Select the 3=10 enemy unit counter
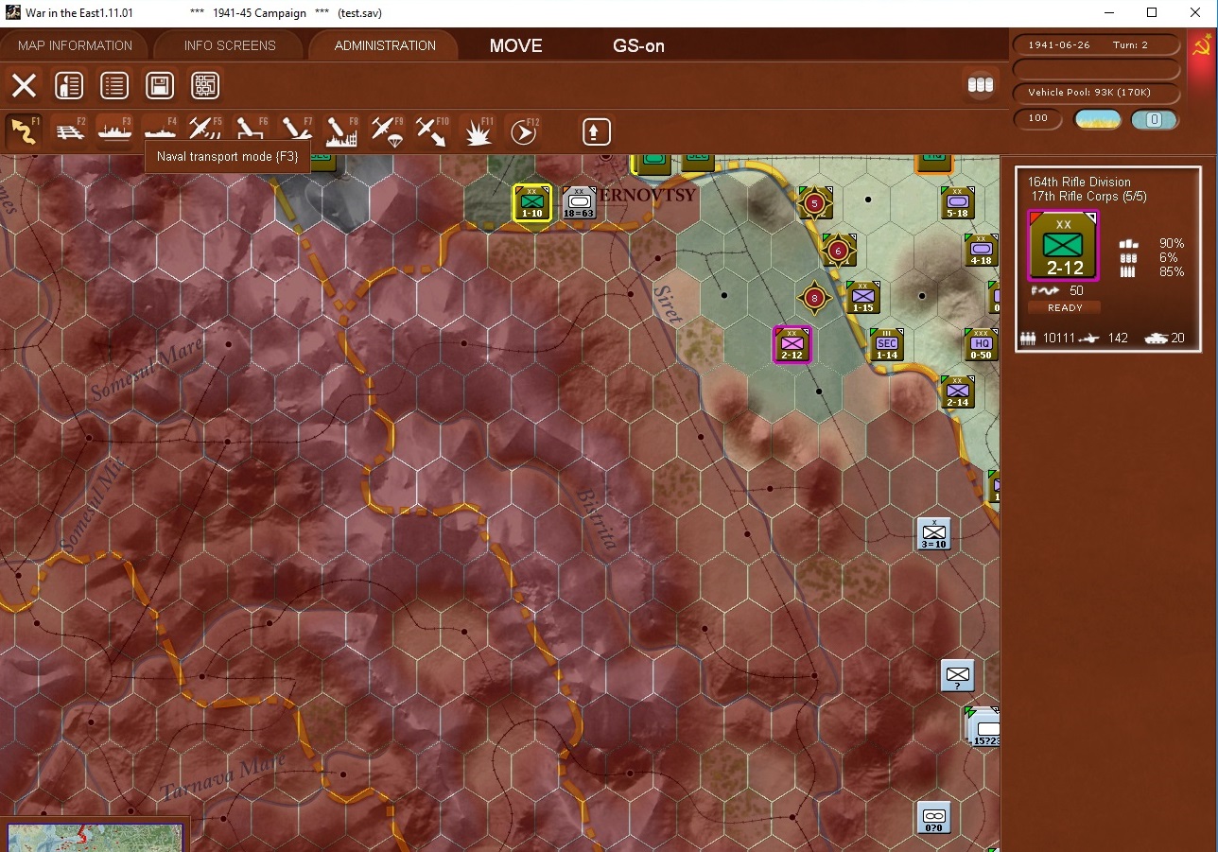This screenshot has height=852, width=1218. [x=933, y=534]
